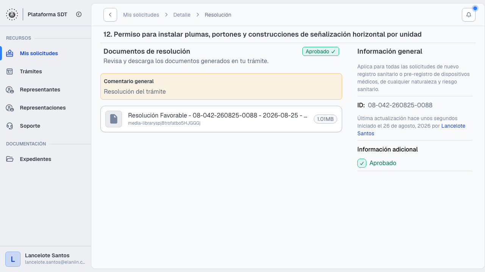Click the L user avatar
The height and width of the screenshot is (272, 485).
(x=13, y=259)
